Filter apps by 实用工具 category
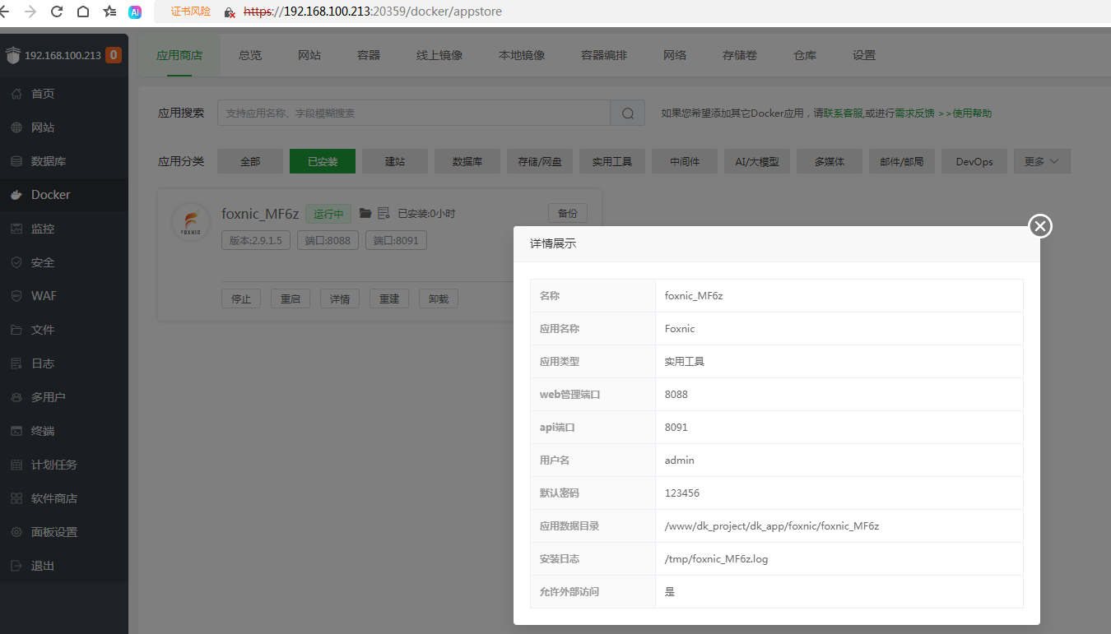This screenshot has width=1111, height=634. (x=612, y=161)
